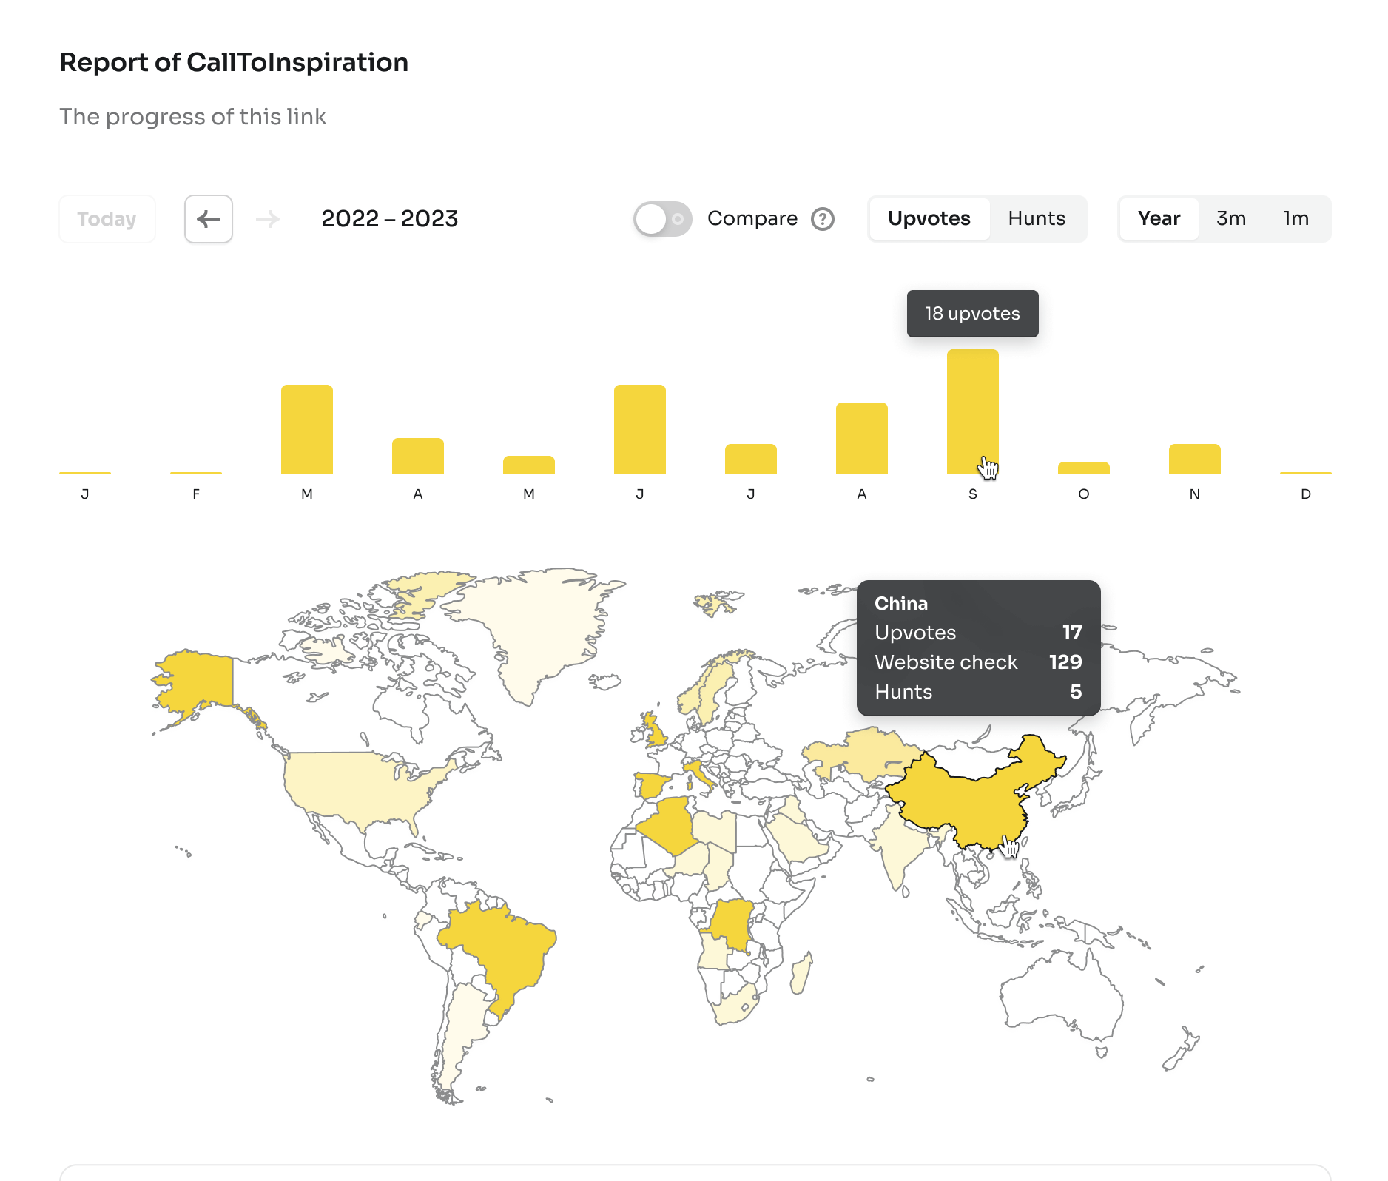Select the 3m time range
This screenshot has width=1388, height=1181.
[1231, 219]
